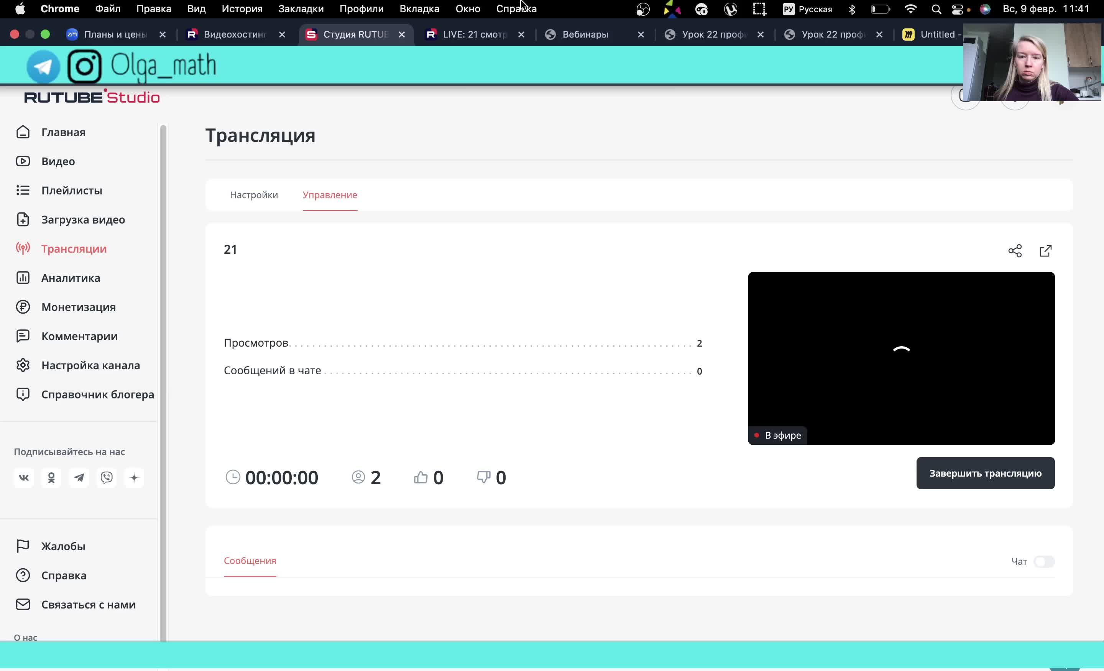The image size is (1104, 671).
Task: Switch to the Настройки tab
Action: pyautogui.click(x=254, y=195)
